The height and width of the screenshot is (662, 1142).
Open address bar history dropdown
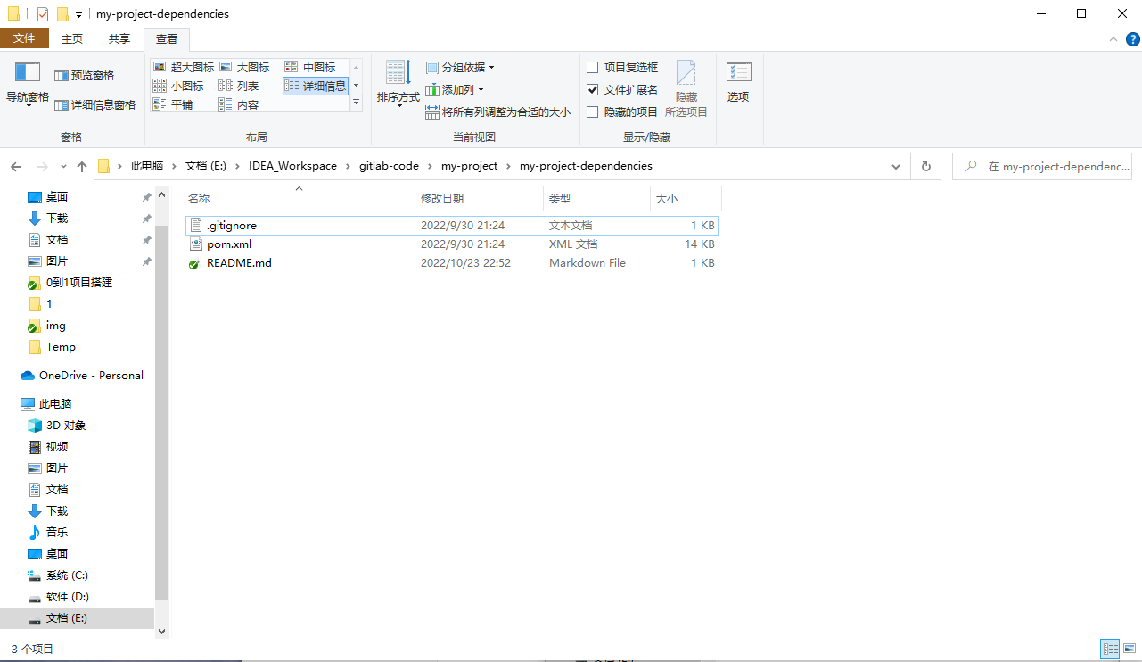[897, 166]
